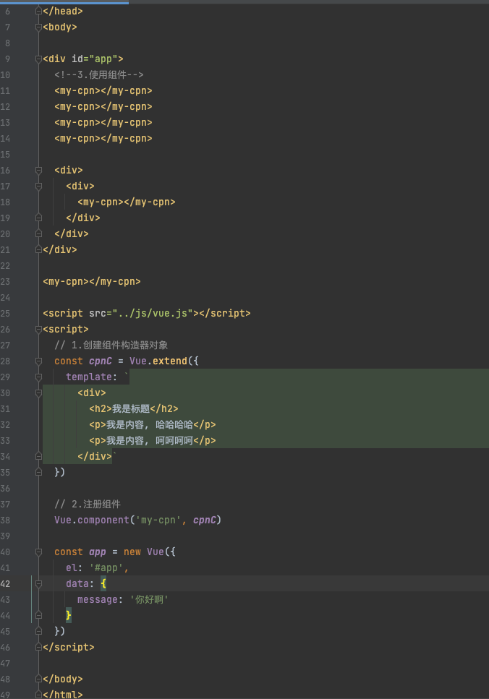The image size is (489, 699).
Task: Toggle fold marker on line 30 template <div>
Action: coord(39,393)
